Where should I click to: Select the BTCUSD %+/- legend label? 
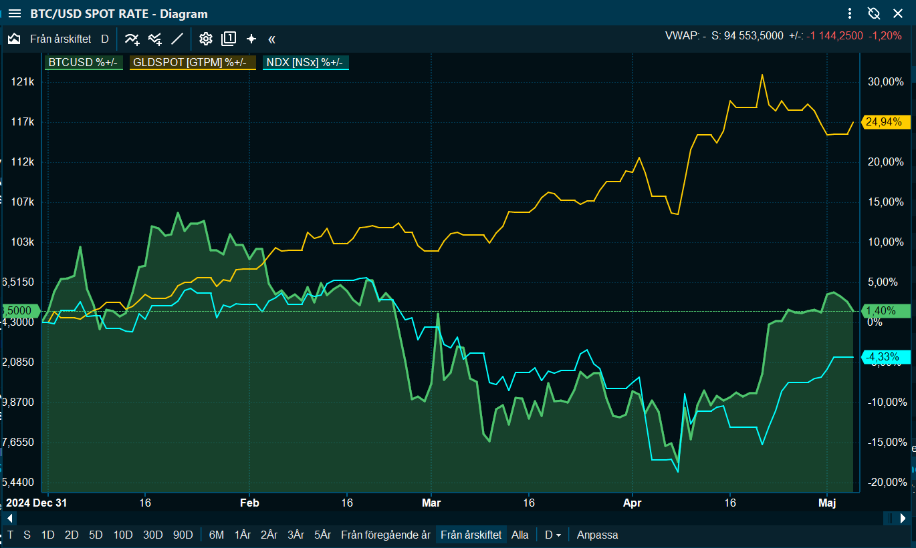pyautogui.click(x=82, y=62)
